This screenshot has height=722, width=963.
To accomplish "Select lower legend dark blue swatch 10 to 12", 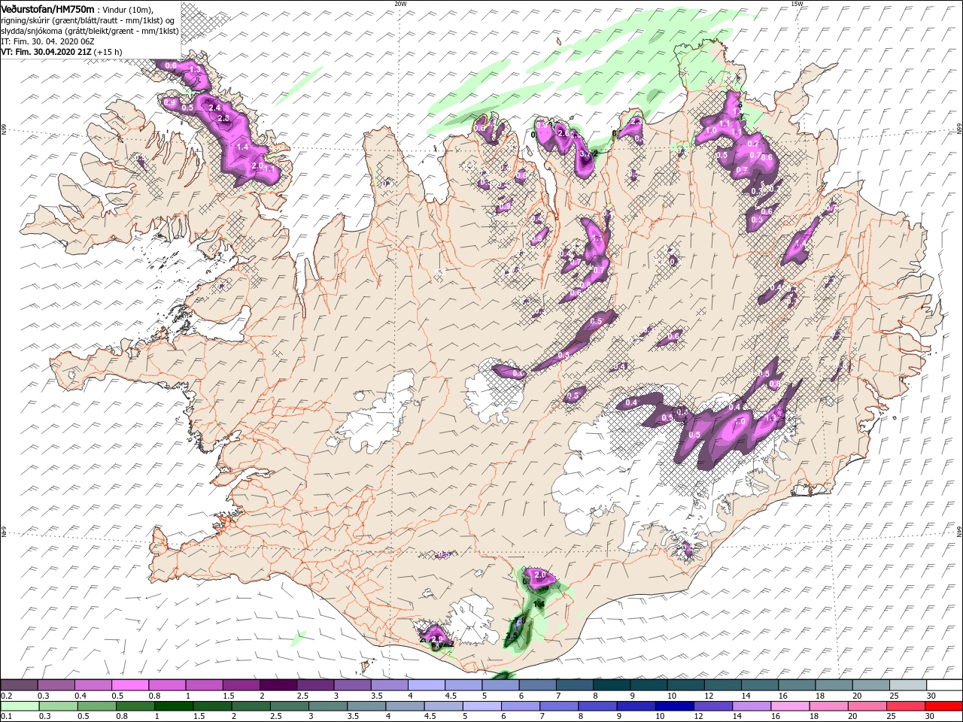I will 674,706.
